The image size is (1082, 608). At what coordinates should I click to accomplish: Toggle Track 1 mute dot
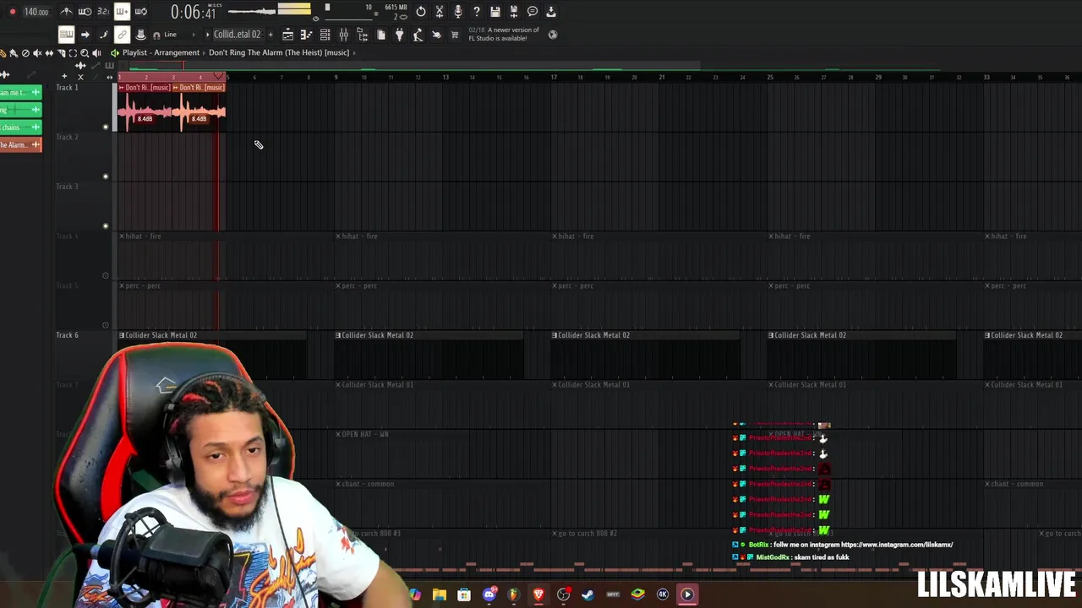click(106, 127)
